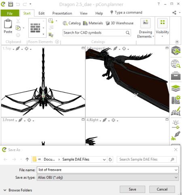Expand Browse Folders
The image size is (182, 195).
18,190
